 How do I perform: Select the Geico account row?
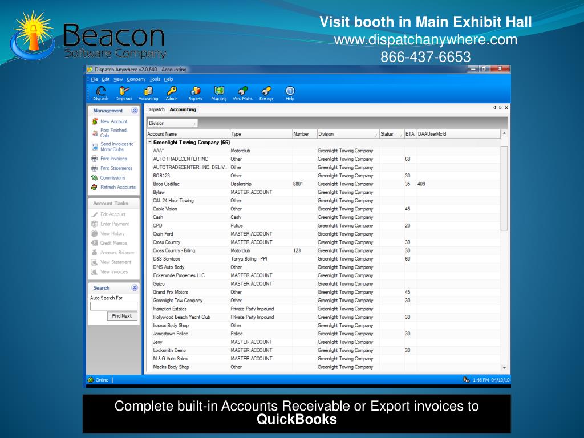(323, 284)
